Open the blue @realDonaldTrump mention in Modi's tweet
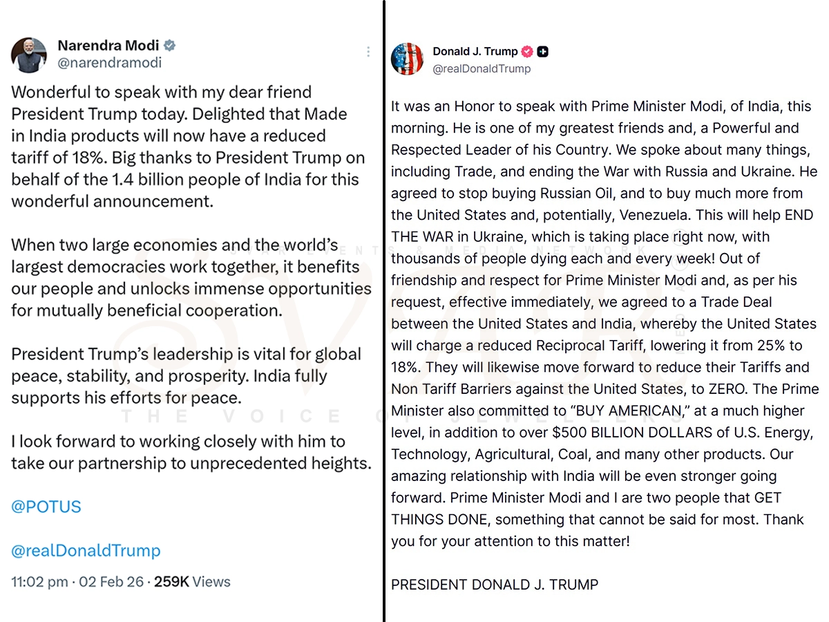This screenshot has width=829, height=622. pyautogui.click(x=86, y=551)
